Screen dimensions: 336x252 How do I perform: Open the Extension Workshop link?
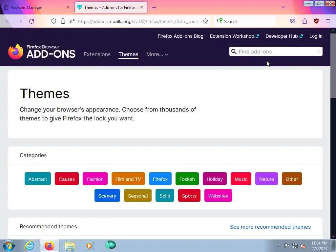pyautogui.click(x=234, y=36)
